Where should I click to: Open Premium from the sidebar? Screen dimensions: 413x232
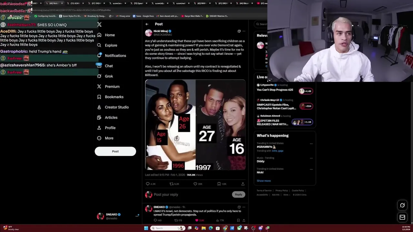(108, 86)
